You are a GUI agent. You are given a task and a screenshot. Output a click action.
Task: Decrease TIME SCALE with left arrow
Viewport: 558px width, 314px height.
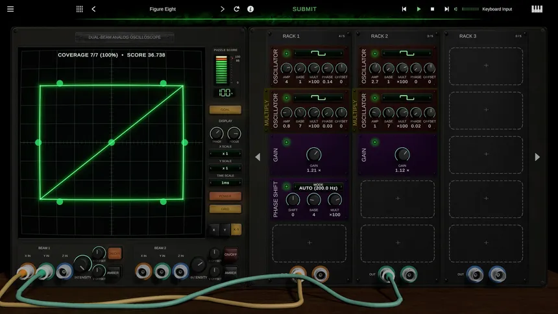pos(211,183)
